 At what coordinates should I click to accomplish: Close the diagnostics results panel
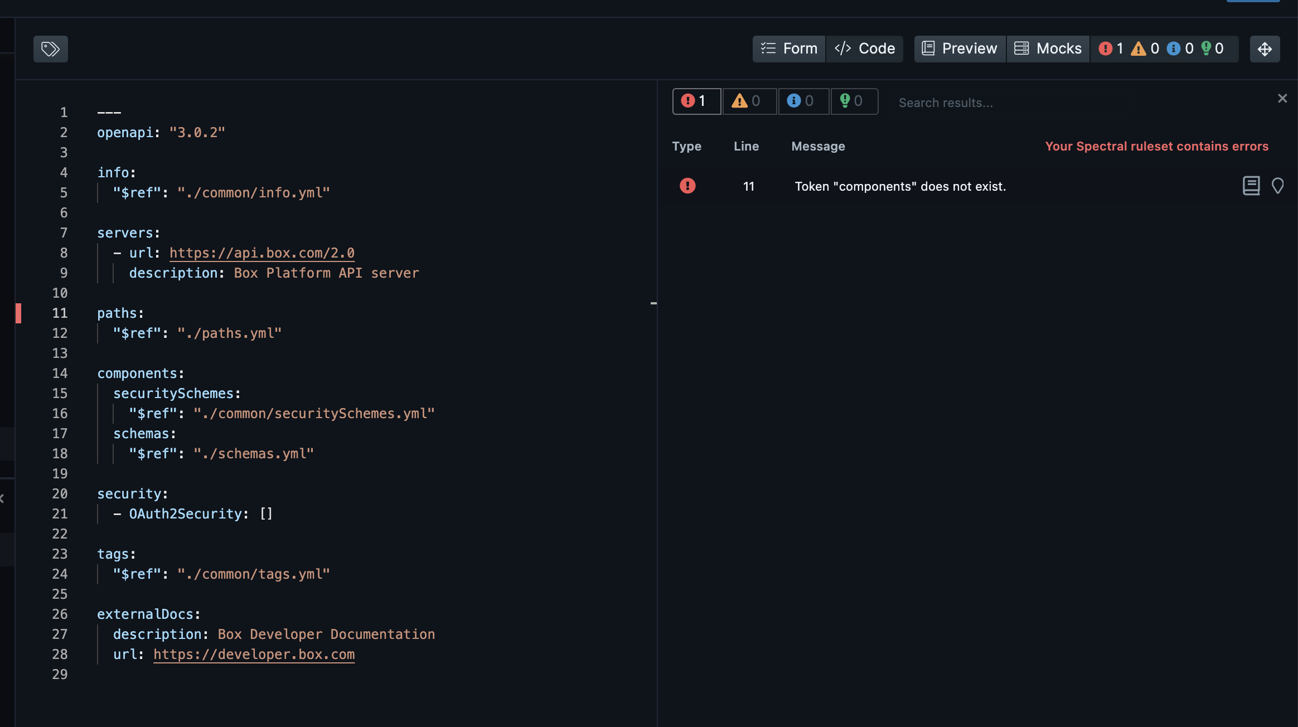[x=1282, y=99]
